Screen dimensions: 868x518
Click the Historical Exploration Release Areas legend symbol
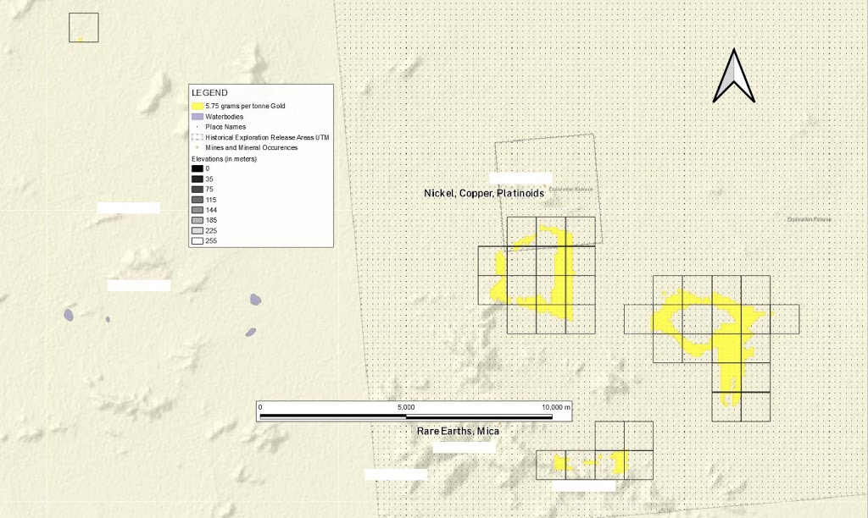tap(198, 137)
